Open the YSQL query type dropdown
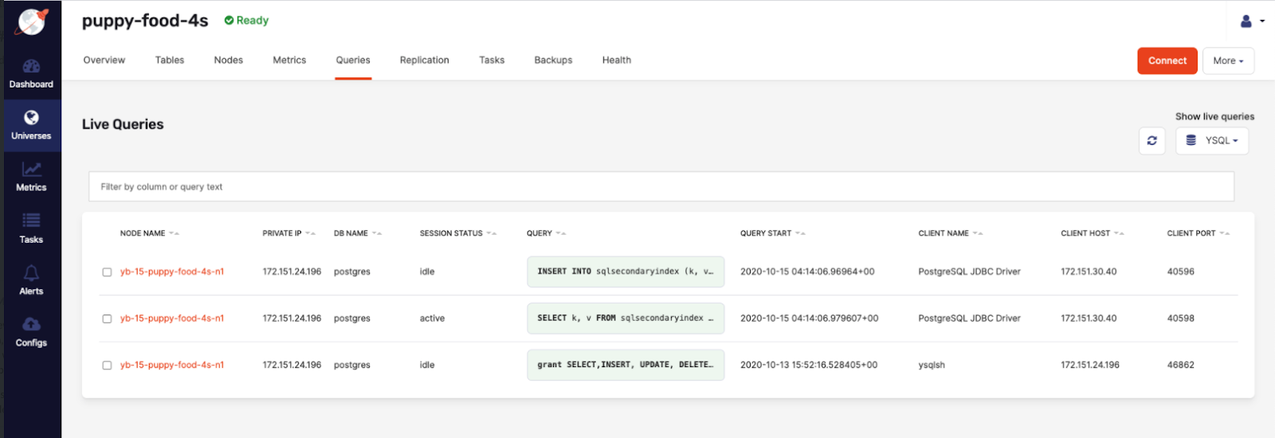 point(1211,141)
